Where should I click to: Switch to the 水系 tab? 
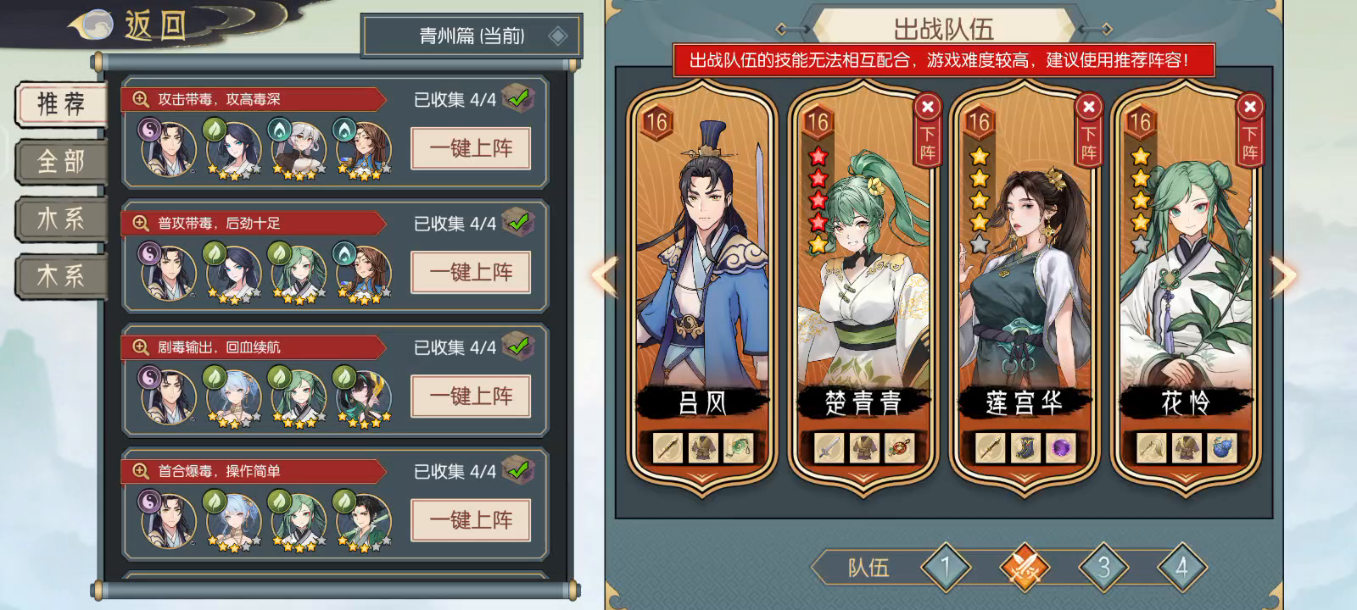click(61, 218)
